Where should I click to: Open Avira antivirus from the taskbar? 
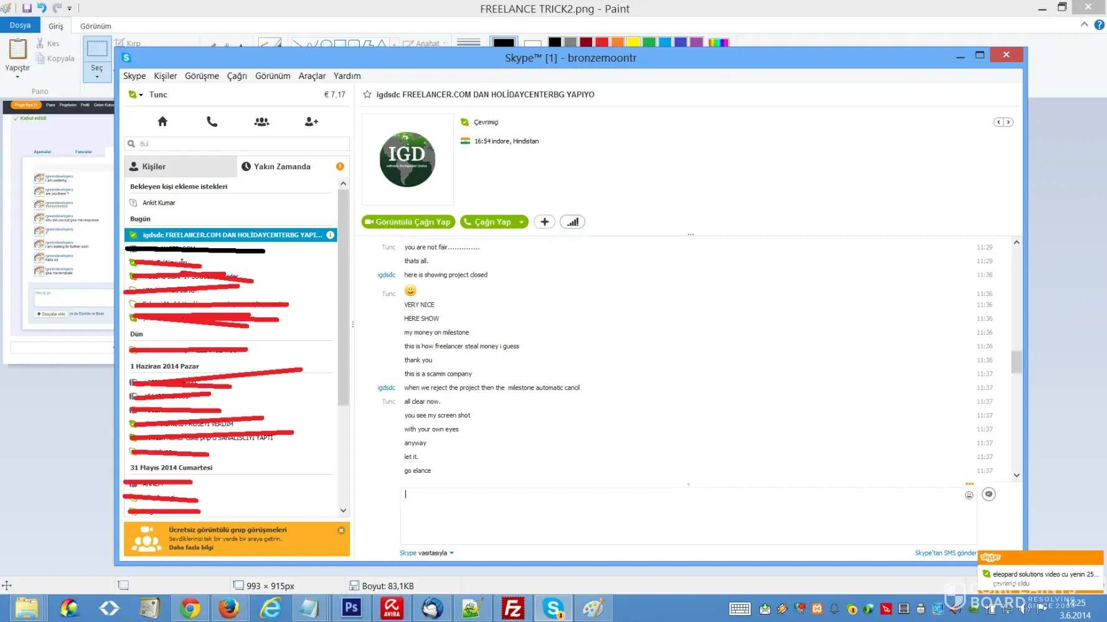(x=392, y=608)
